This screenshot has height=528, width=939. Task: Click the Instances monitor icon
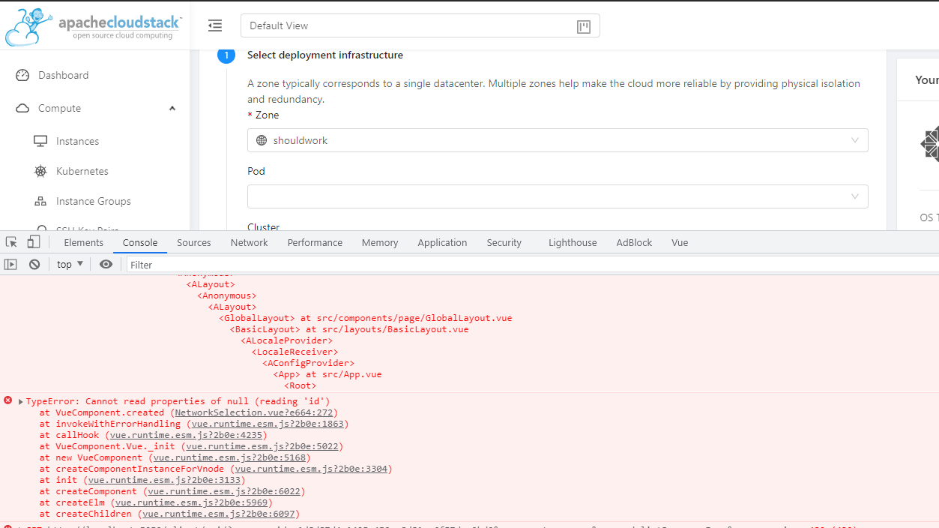coord(40,141)
